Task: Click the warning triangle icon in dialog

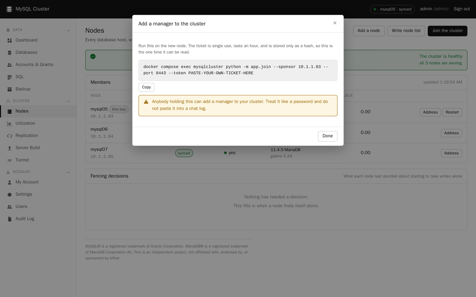Action: point(146,102)
